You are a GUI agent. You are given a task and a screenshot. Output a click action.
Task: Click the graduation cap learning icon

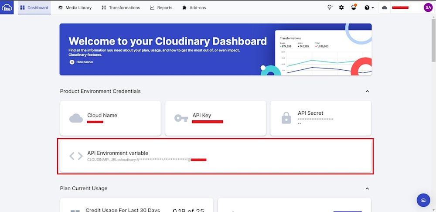[354, 7]
